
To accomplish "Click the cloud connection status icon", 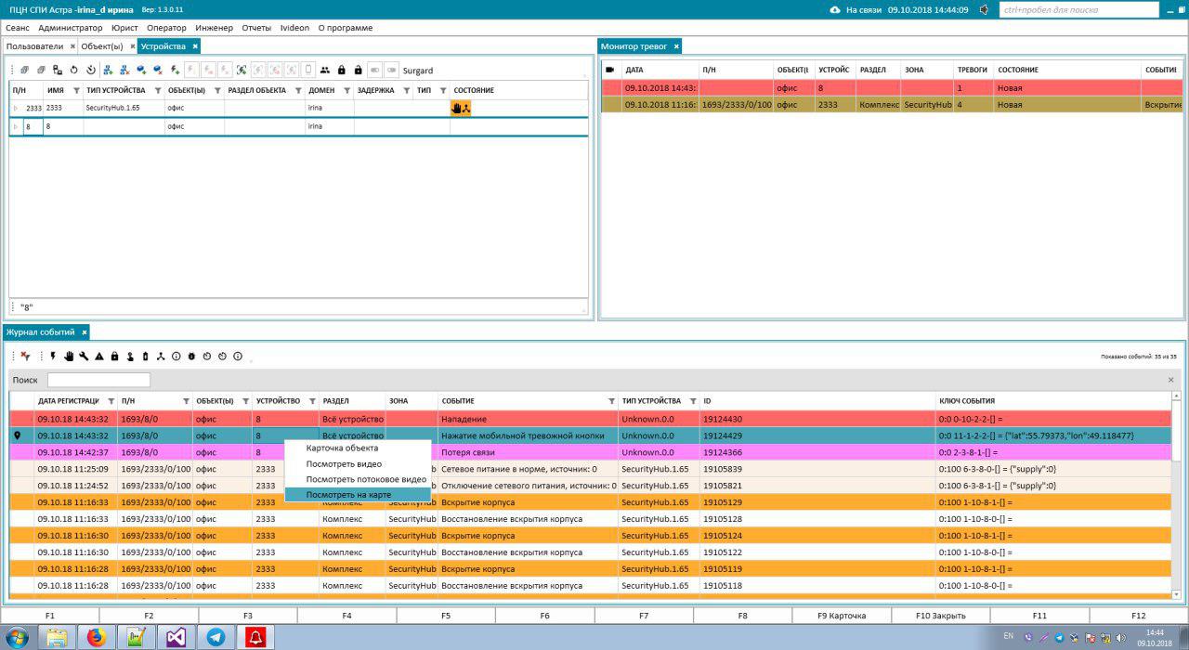I will tap(835, 9).
